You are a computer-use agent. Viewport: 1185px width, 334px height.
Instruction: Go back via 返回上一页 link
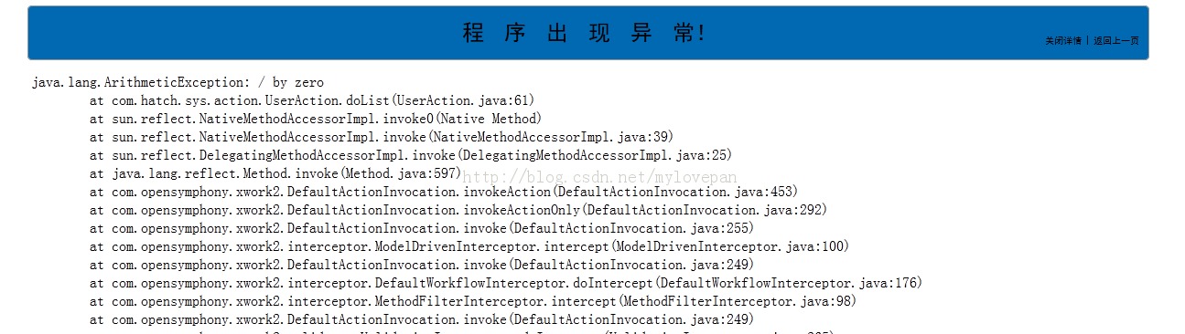(x=1116, y=41)
